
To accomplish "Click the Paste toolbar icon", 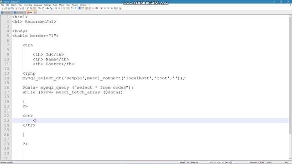I will tap(35, 8).
